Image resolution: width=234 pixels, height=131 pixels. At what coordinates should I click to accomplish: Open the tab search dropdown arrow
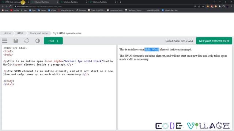(x=214, y=2)
